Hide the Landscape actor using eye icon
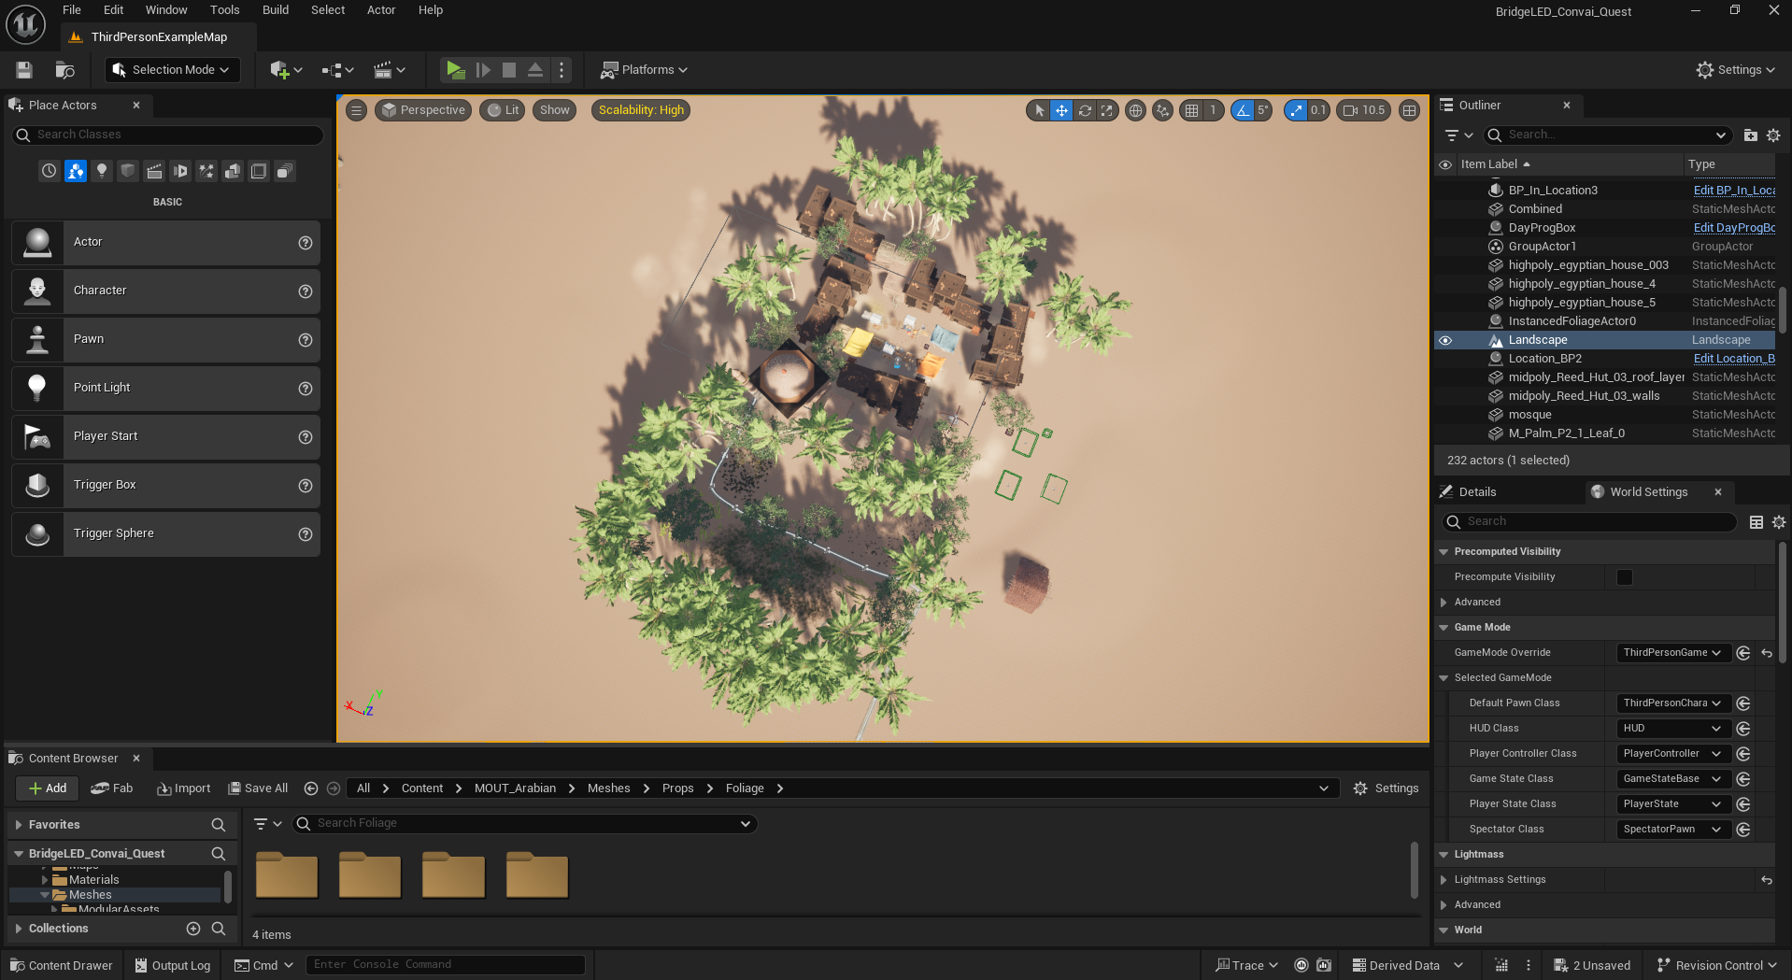The width and height of the screenshot is (1792, 980). 1445,340
